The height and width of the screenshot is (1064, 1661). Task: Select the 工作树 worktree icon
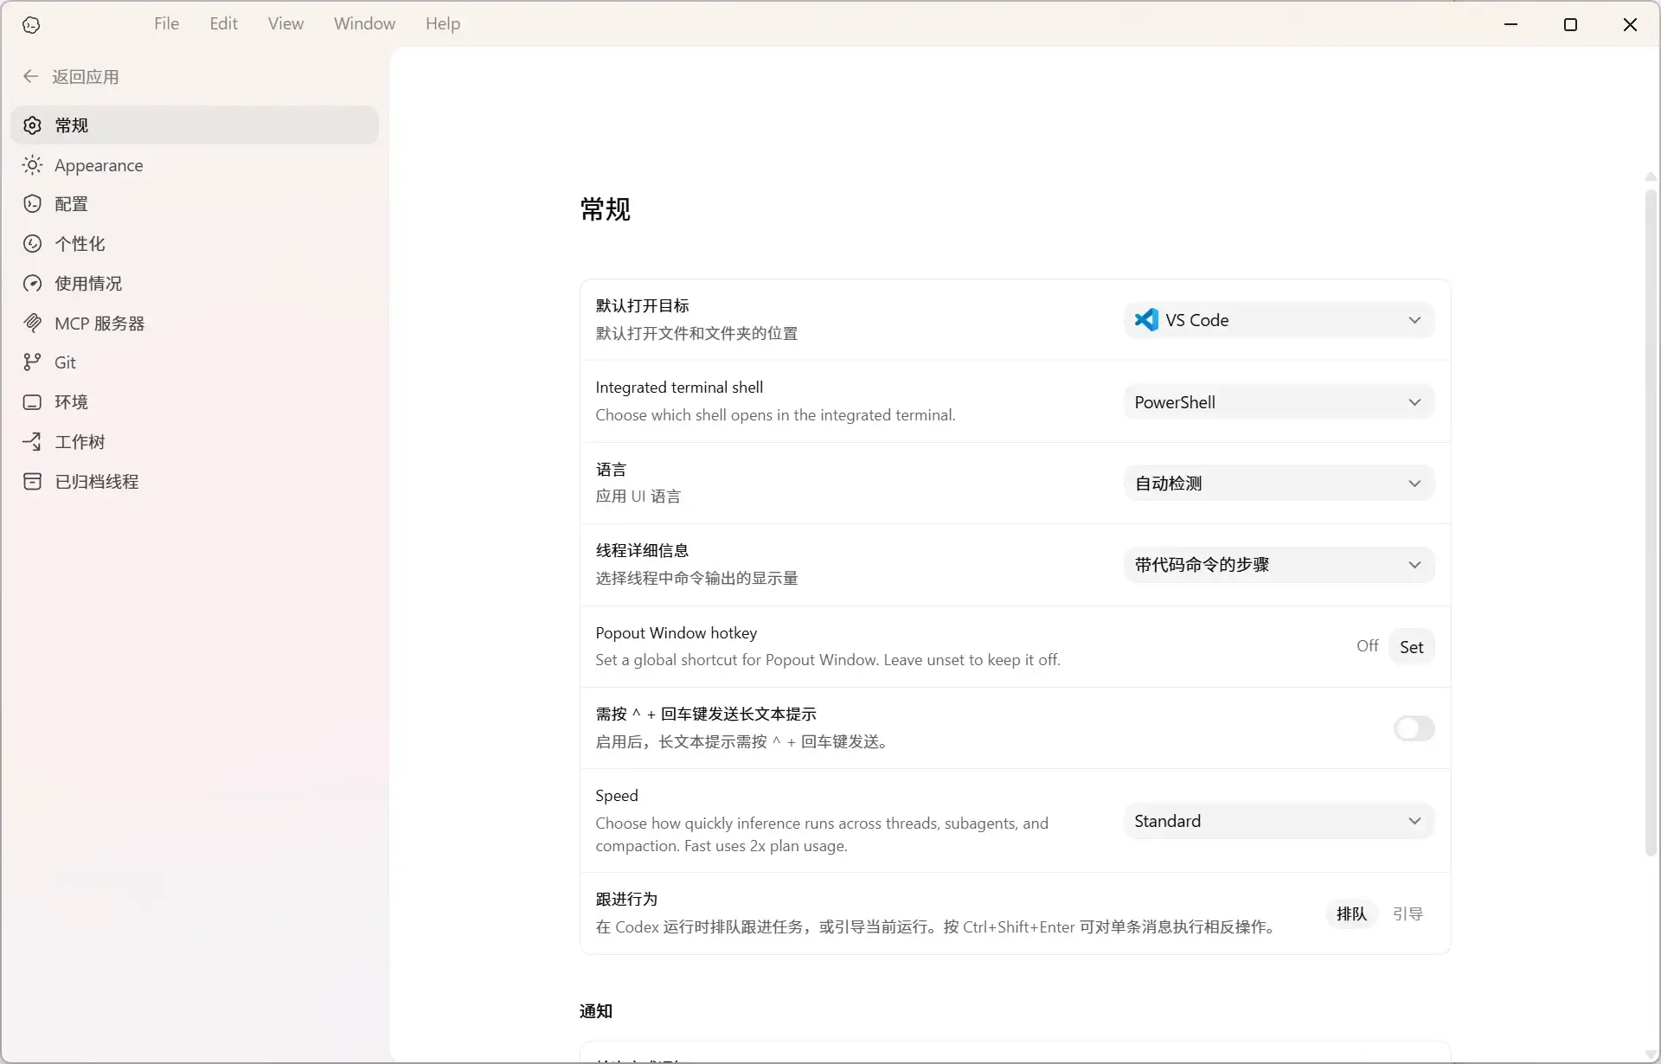point(32,442)
